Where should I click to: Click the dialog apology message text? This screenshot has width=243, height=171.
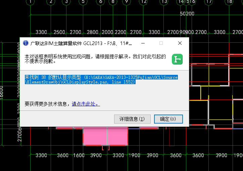pos(95,59)
